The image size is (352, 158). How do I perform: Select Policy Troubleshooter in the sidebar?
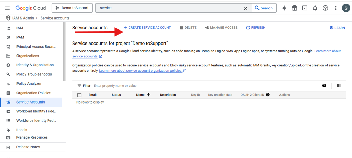34,74
